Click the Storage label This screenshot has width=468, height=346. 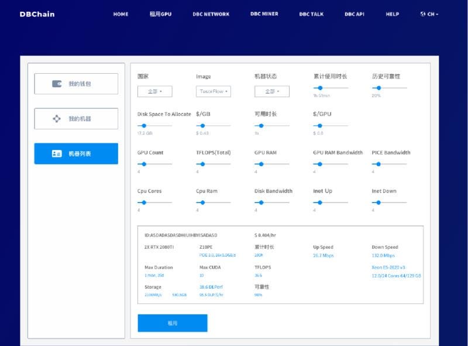tap(153, 287)
